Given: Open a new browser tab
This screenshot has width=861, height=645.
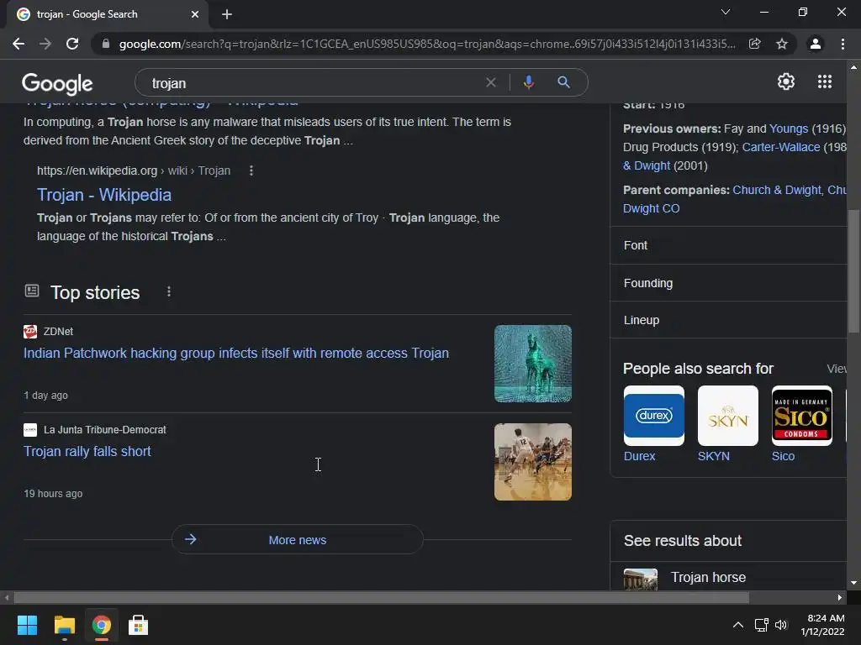Looking at the screenshot, I should [x=227, y=14].
